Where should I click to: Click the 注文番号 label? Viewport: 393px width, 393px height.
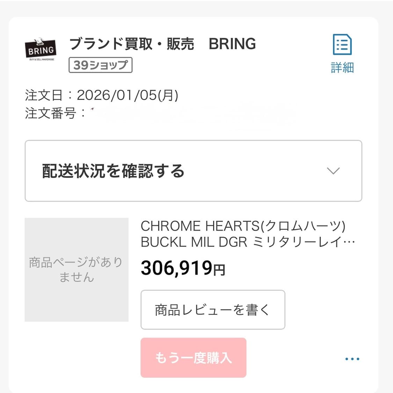[x=50, y=113]
